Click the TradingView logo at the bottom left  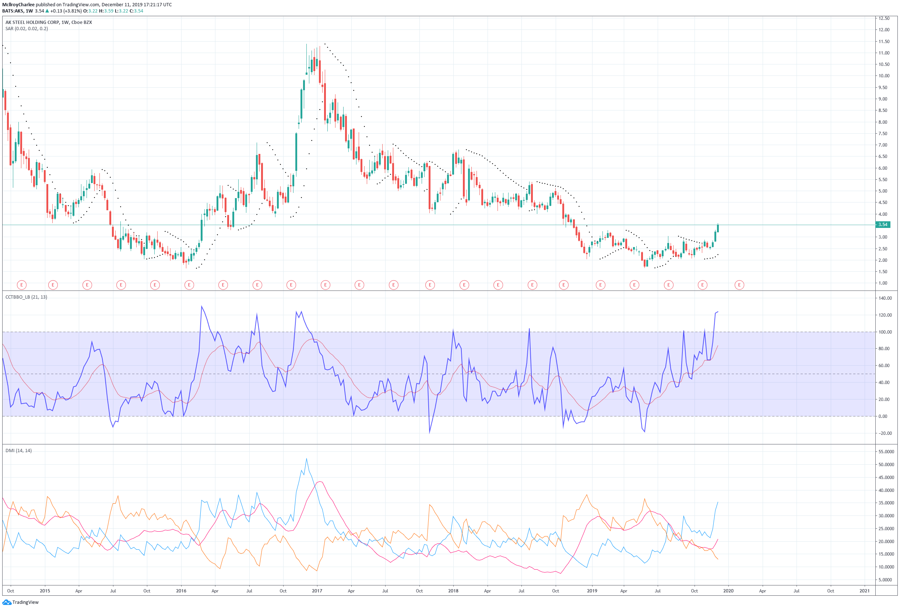coord(21,602)
